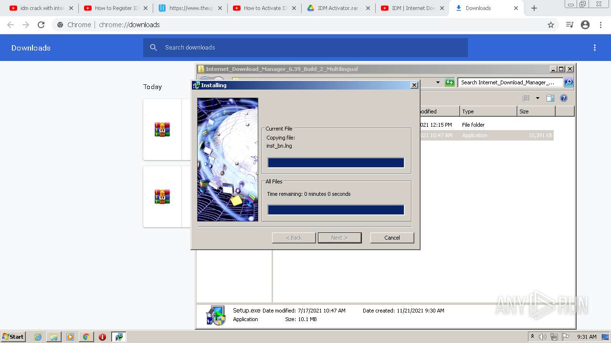The image size is (611, 343).
Task: Close the Installing dialog
Action: pyautogui.click(x=414, y=85)
